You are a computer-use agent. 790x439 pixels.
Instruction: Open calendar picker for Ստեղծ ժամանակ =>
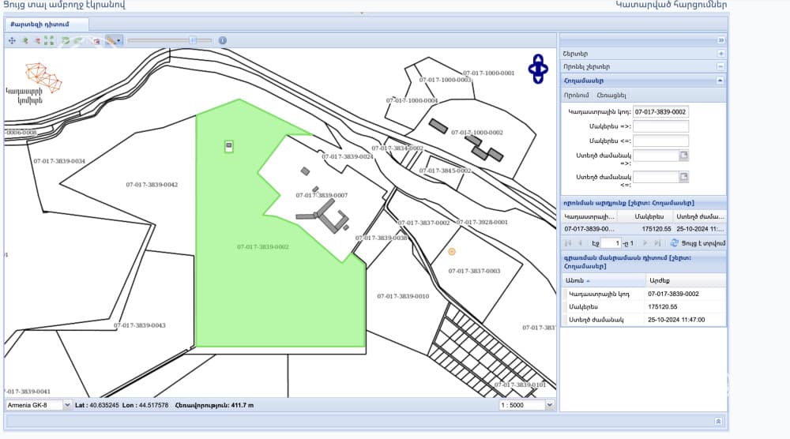coord(683,156)
